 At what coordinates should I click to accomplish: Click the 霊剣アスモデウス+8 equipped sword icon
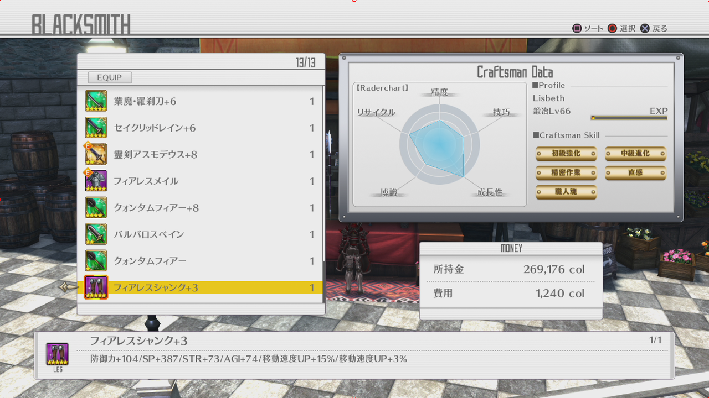[96, 154]
